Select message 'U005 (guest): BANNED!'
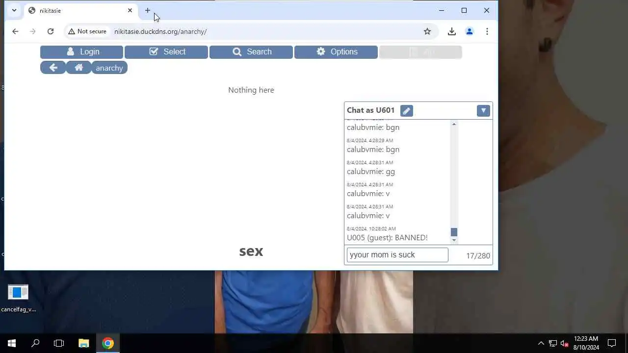The height and width of the screenshot is (353, 628). click(387, 238)
